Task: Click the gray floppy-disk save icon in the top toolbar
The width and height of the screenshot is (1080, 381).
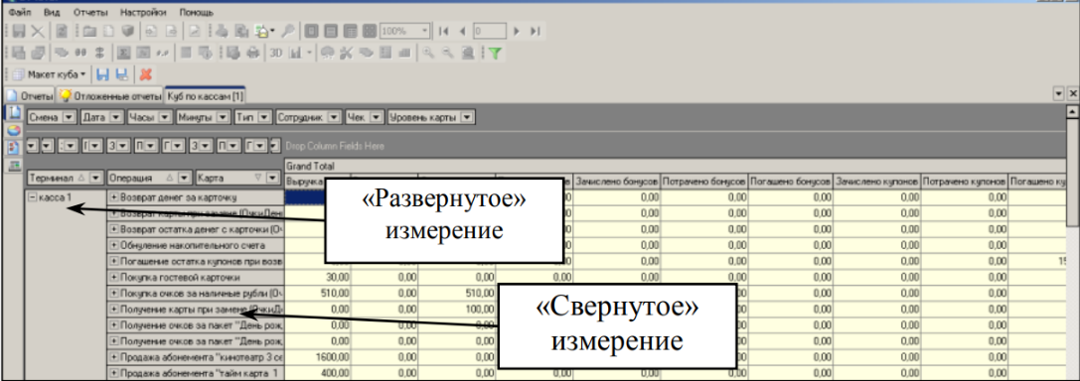Action: (19, 31)
